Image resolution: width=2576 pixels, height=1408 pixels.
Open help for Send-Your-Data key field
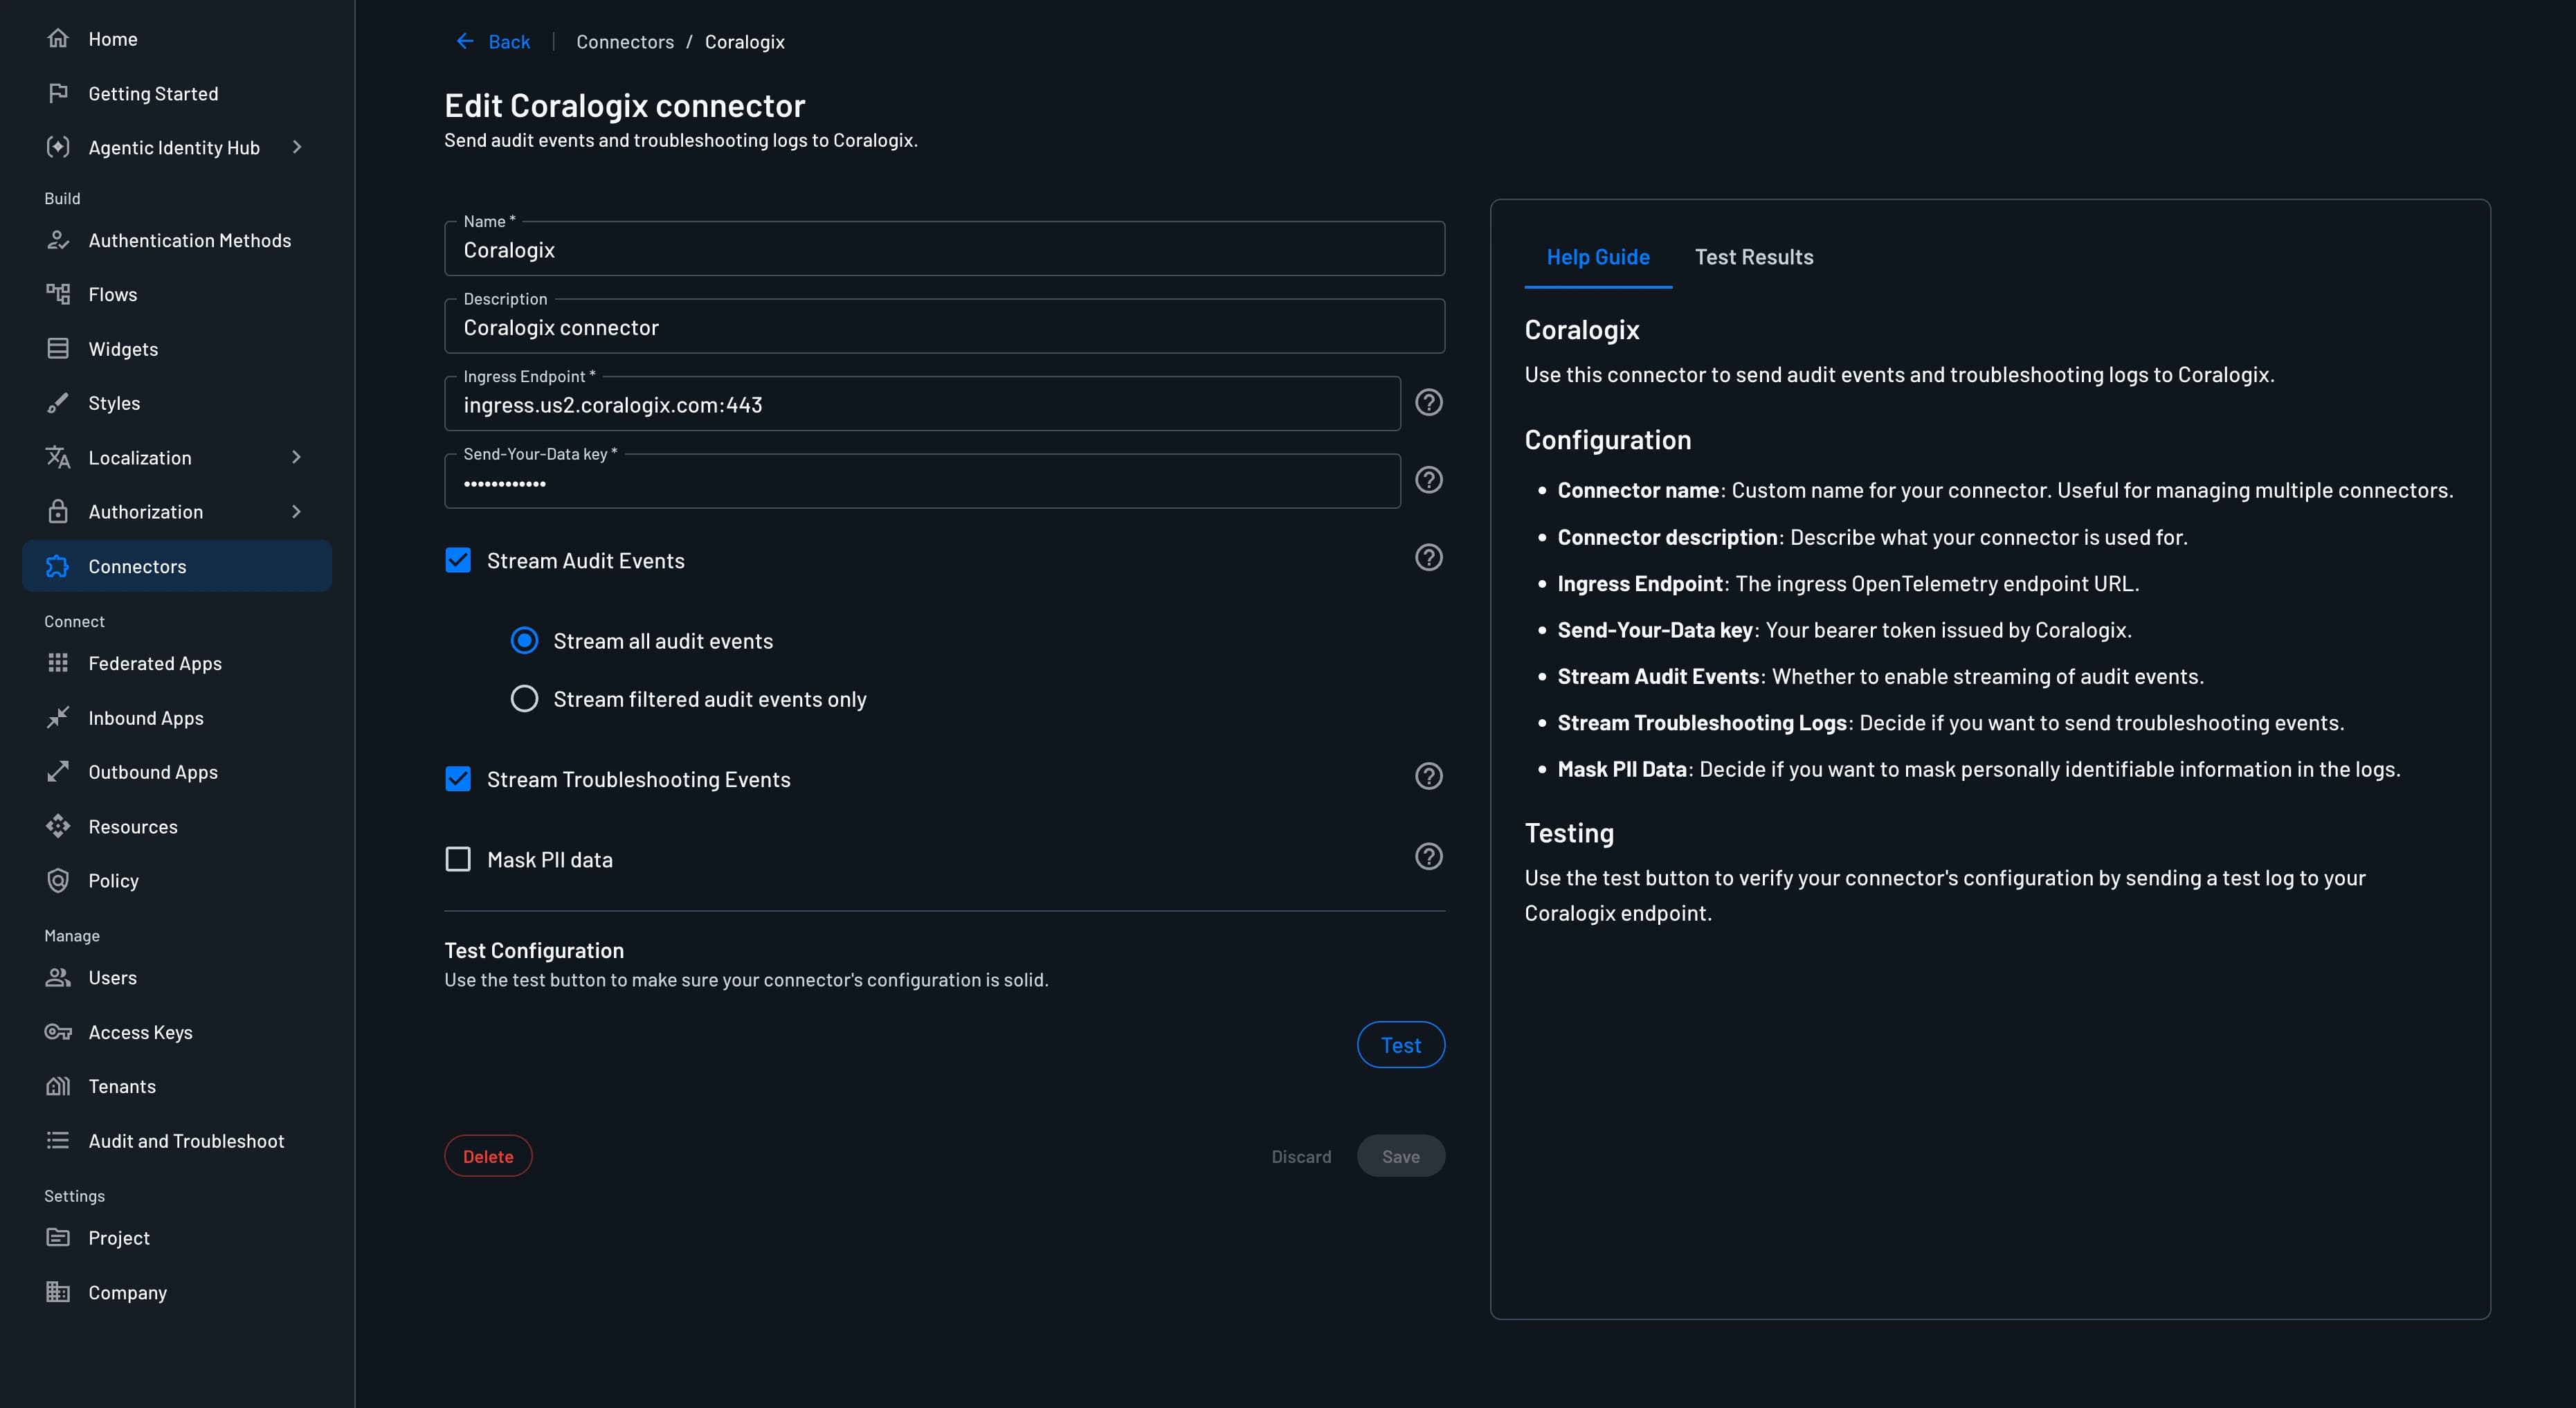click(1429, 480)
